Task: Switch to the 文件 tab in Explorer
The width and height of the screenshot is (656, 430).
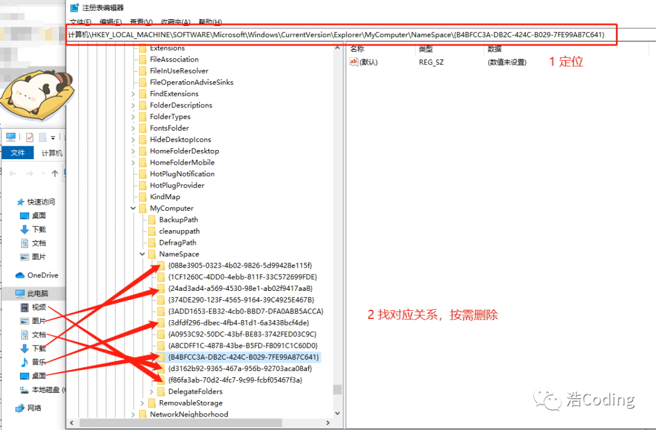Action: coord(18,152)
